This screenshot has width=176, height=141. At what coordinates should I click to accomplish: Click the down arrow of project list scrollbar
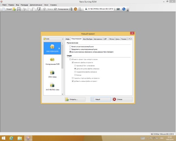62,94
